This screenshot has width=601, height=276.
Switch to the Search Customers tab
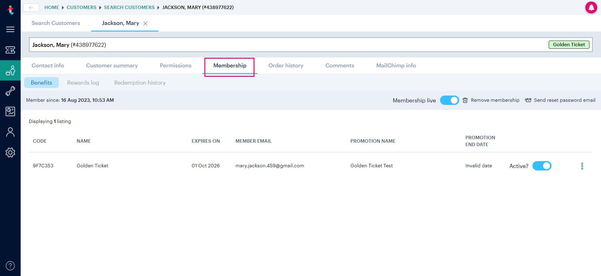(56, 23)
